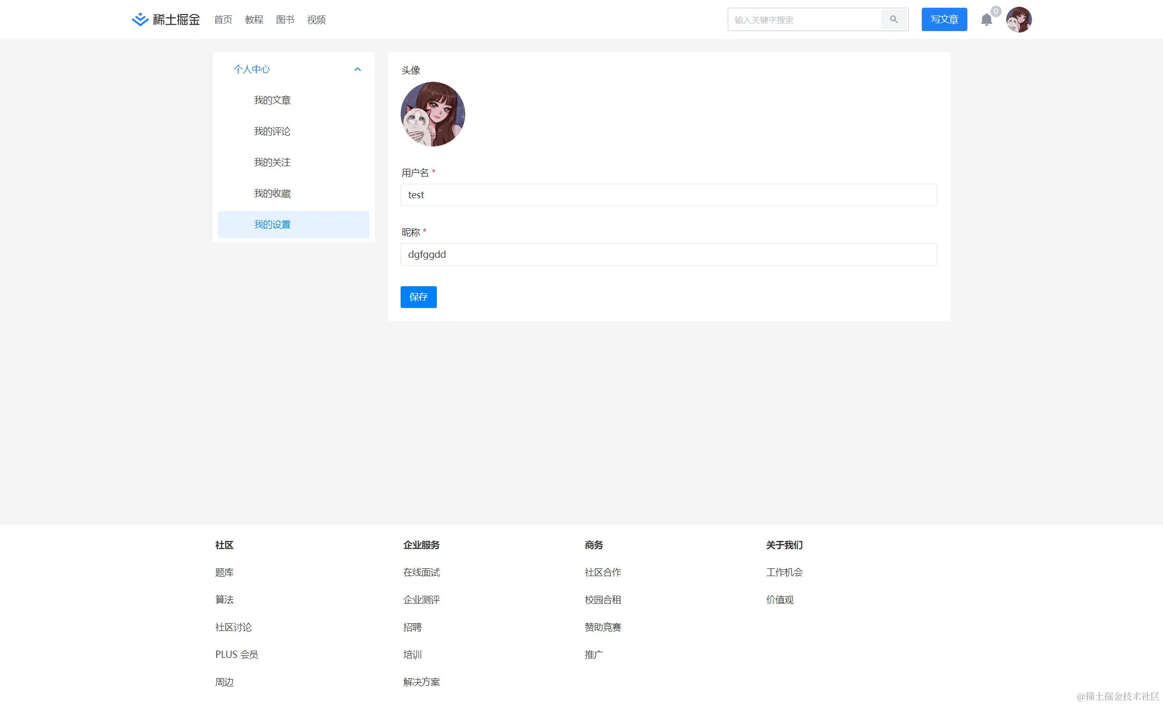Click the 昵称 input containing dgfggdd
The width and height of the screenshot is (1163, 705).
(x=668, y=254)
